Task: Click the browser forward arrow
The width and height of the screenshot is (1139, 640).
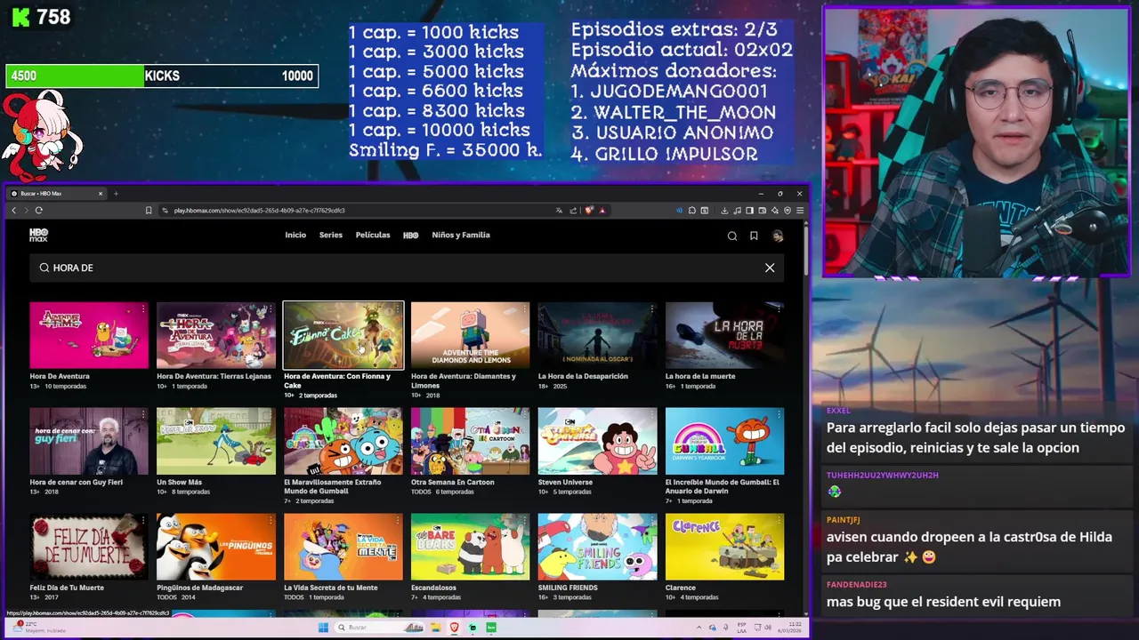Action: point(26,211)
